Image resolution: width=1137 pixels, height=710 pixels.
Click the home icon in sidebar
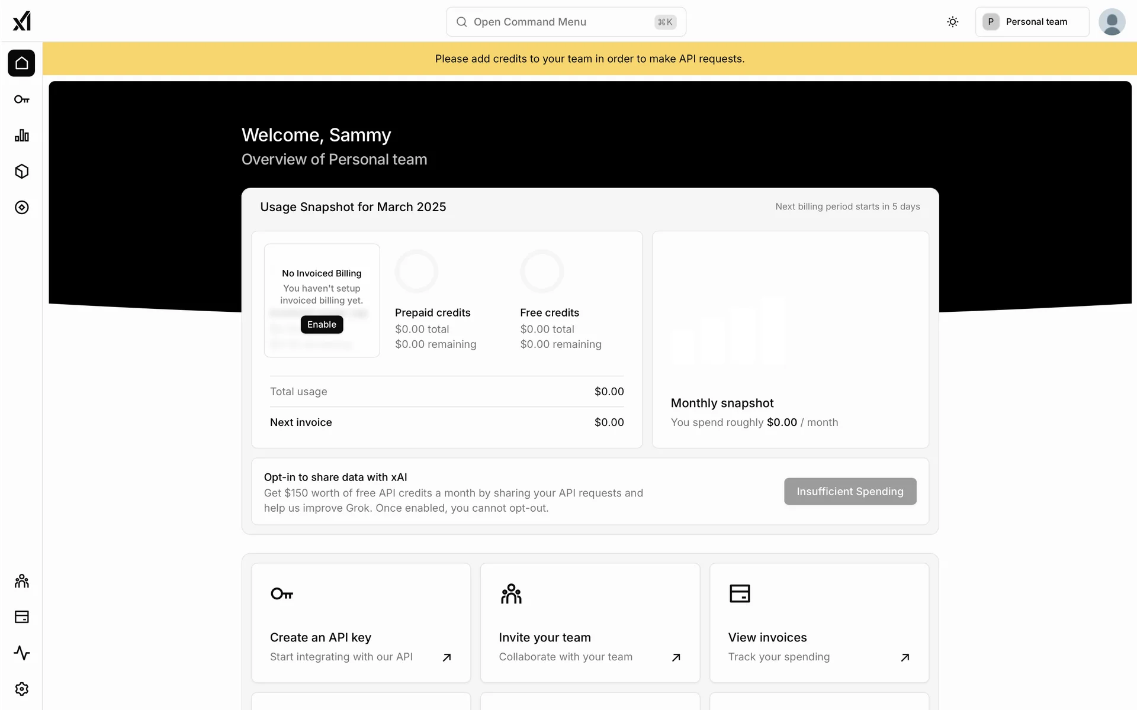point(21,63)
